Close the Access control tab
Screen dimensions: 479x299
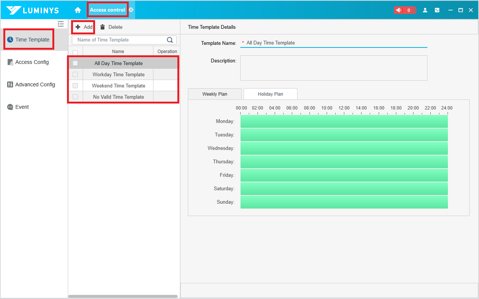(131, 10)
